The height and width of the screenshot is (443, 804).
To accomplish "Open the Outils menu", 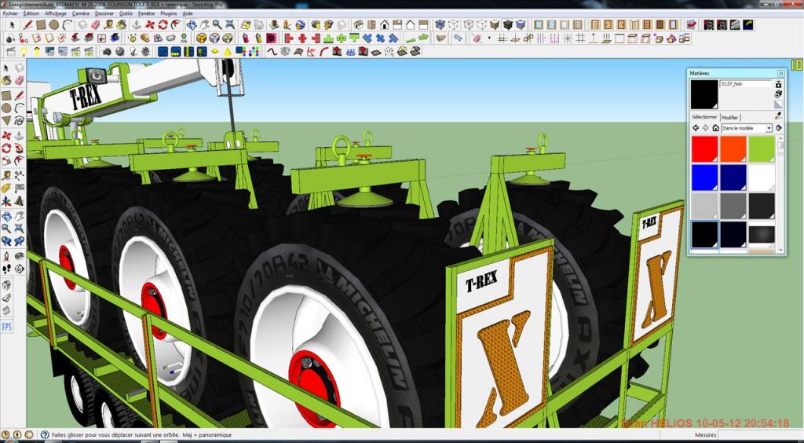I will 126,13.
